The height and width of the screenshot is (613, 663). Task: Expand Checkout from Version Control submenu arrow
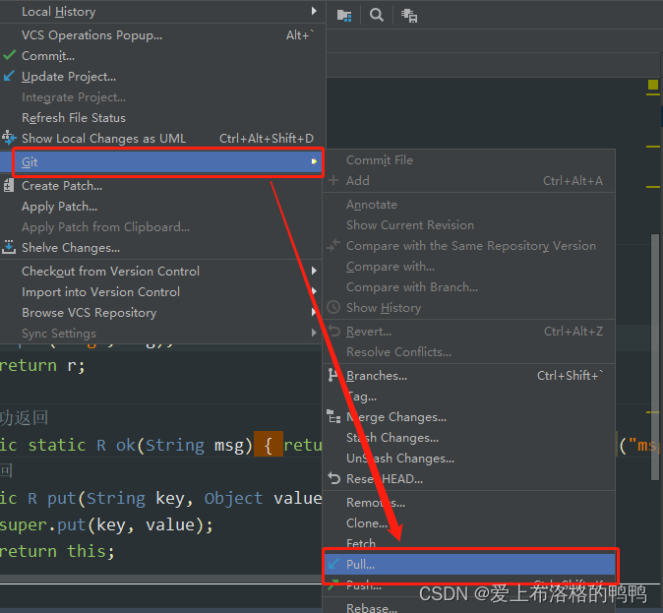click(x=314, y=271)
